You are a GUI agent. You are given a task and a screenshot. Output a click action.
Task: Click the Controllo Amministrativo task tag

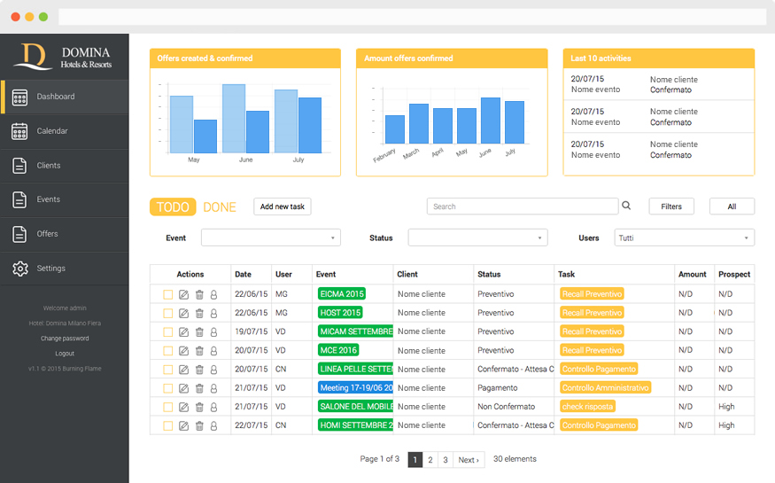tap(606, 388)
